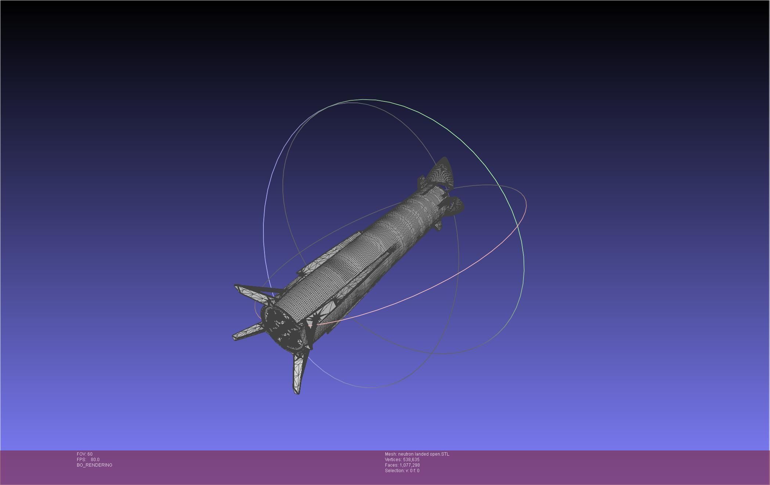770x485 pixels.
Task: Click the FOV: 60 status text
Action: (x=84, y=454)
